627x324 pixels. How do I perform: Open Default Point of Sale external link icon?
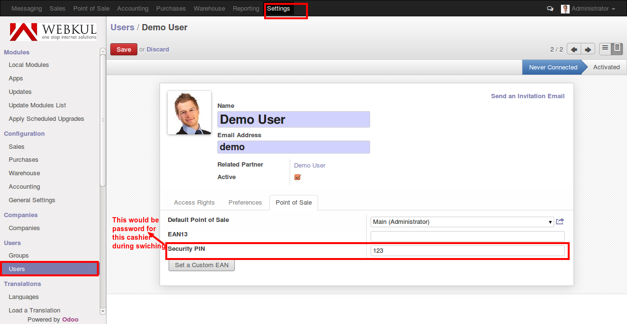pos(560,221)
